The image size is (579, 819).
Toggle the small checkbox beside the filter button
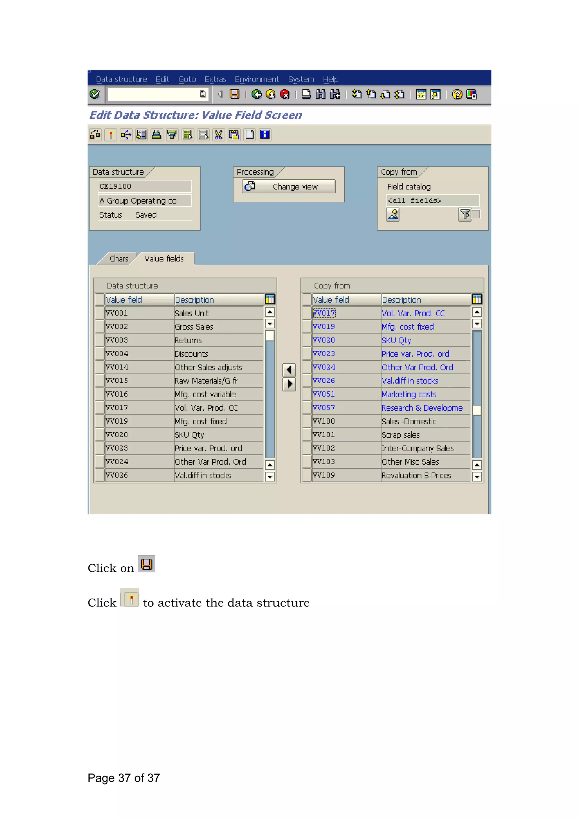[476, 214]
